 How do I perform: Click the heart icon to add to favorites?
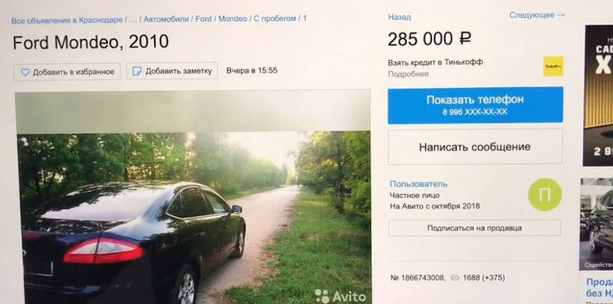point(25,72)
